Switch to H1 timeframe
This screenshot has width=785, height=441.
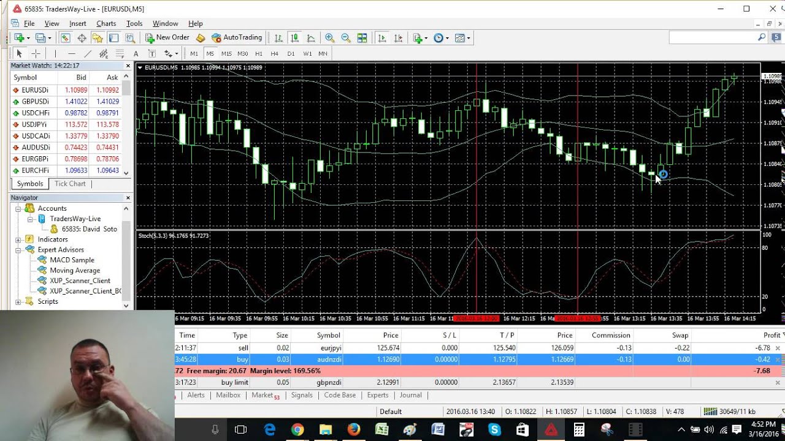(259, 53)
